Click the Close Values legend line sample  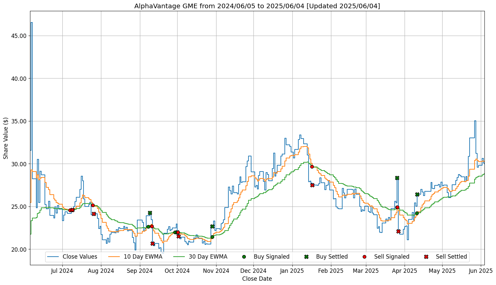(x=53, y=257)
